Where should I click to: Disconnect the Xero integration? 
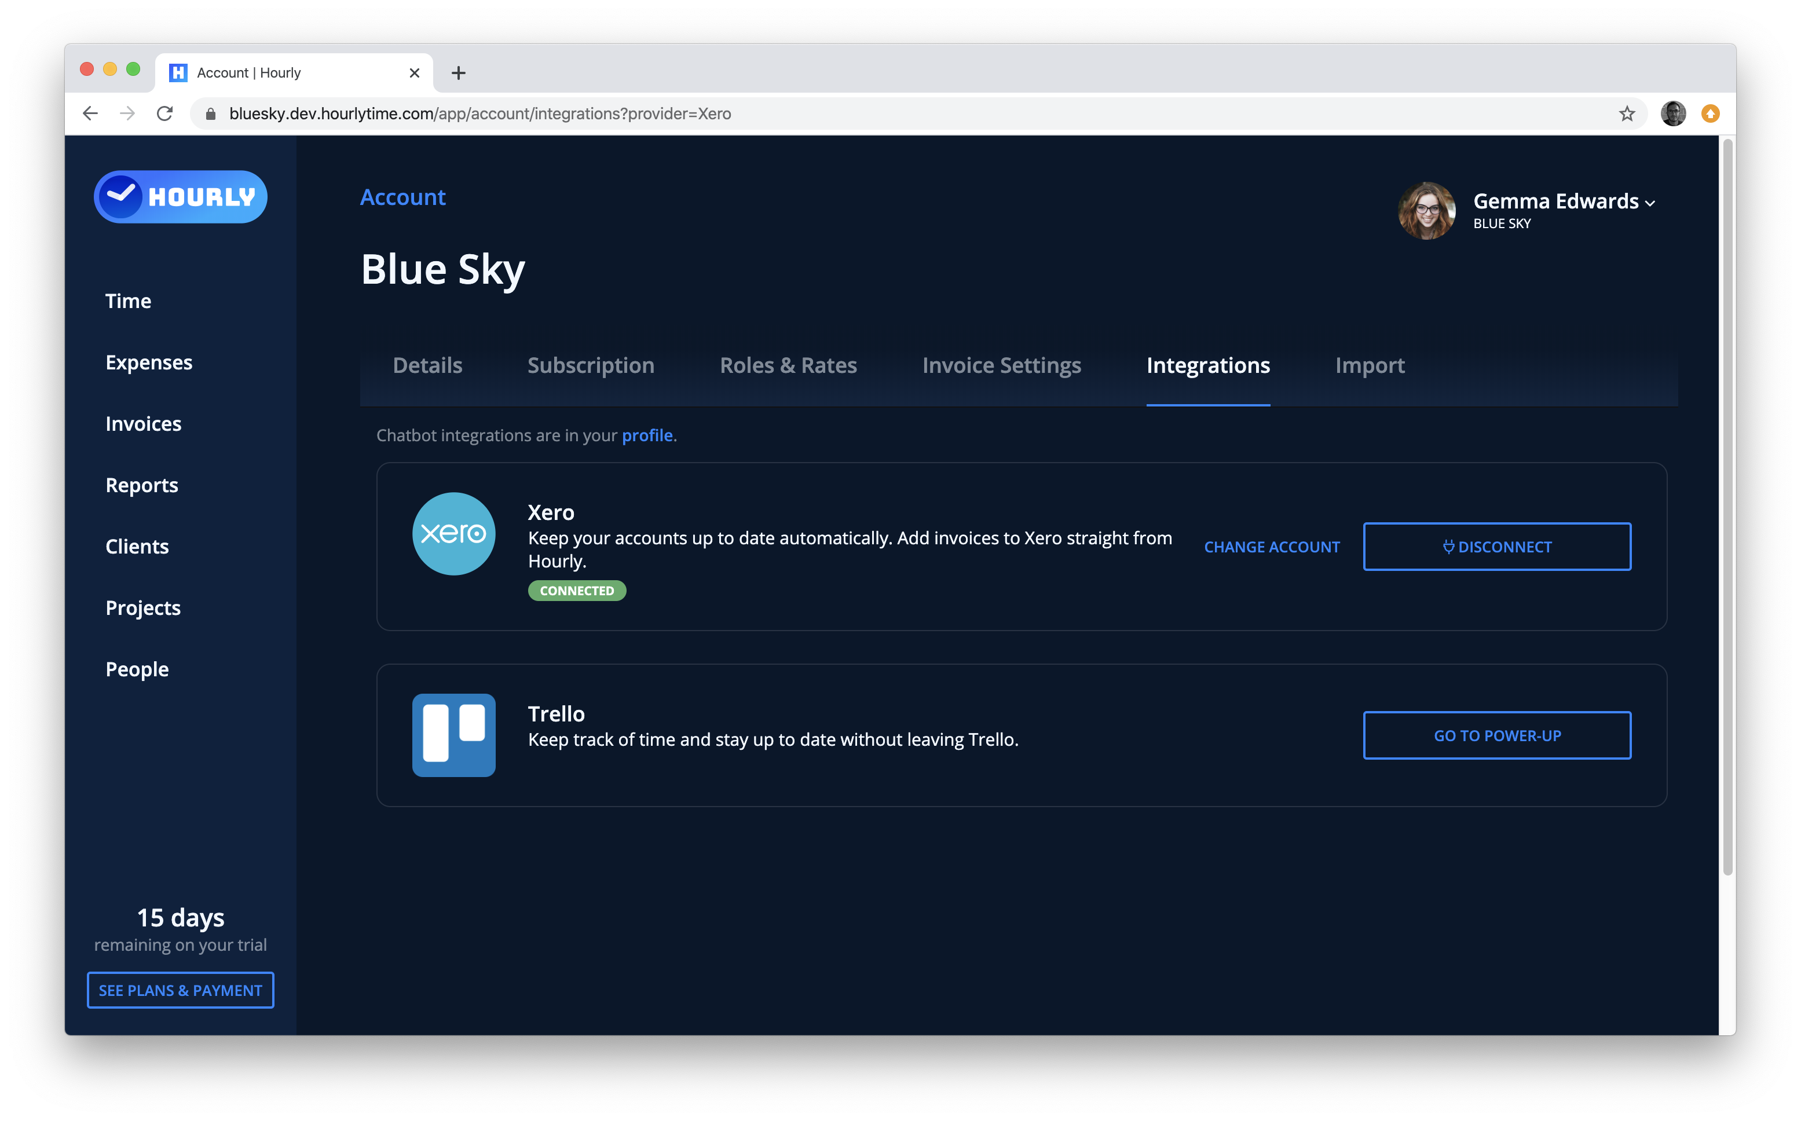[1496, 547]
